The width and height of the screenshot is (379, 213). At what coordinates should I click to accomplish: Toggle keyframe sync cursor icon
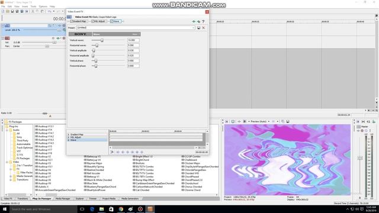[x=112, y=152]
